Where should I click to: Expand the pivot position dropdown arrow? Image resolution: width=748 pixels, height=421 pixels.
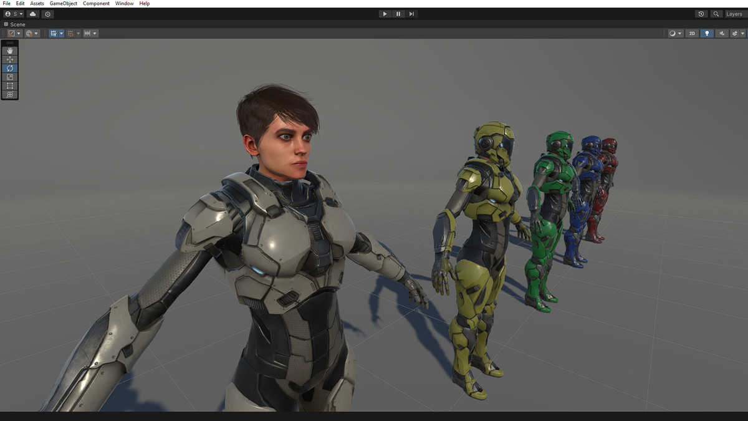pyautogui.click(x=19, y=33)
